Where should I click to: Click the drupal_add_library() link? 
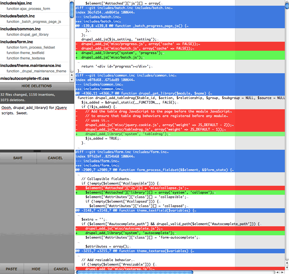coord(31,107)
